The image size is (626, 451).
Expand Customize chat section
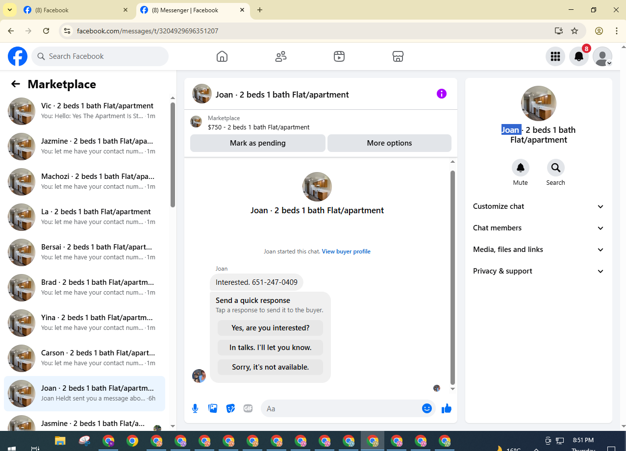539,206
